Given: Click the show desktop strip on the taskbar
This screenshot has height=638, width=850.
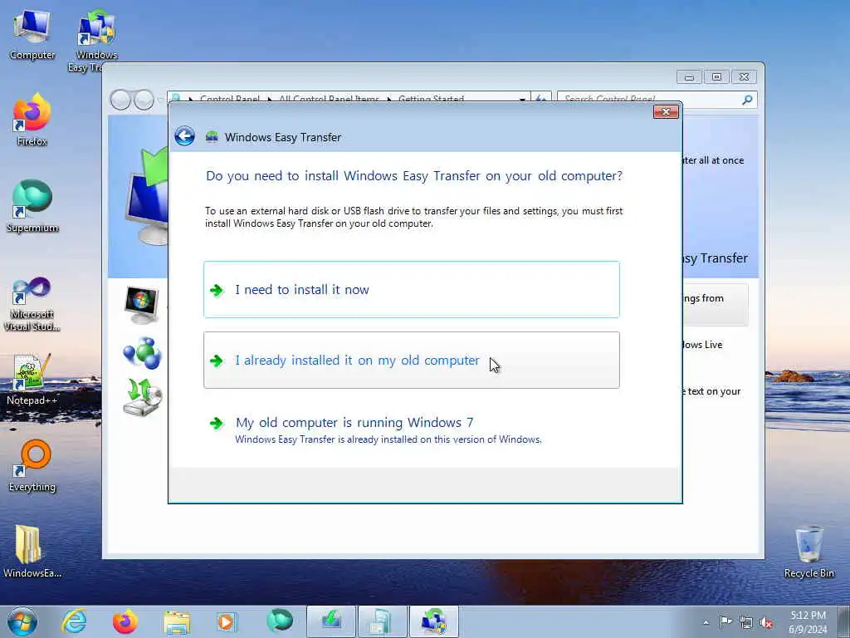Looking at the screenshot, I should (x=844, y=621).
